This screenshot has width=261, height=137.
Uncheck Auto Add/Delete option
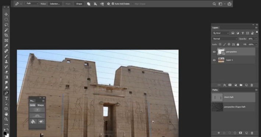(113, 4)
